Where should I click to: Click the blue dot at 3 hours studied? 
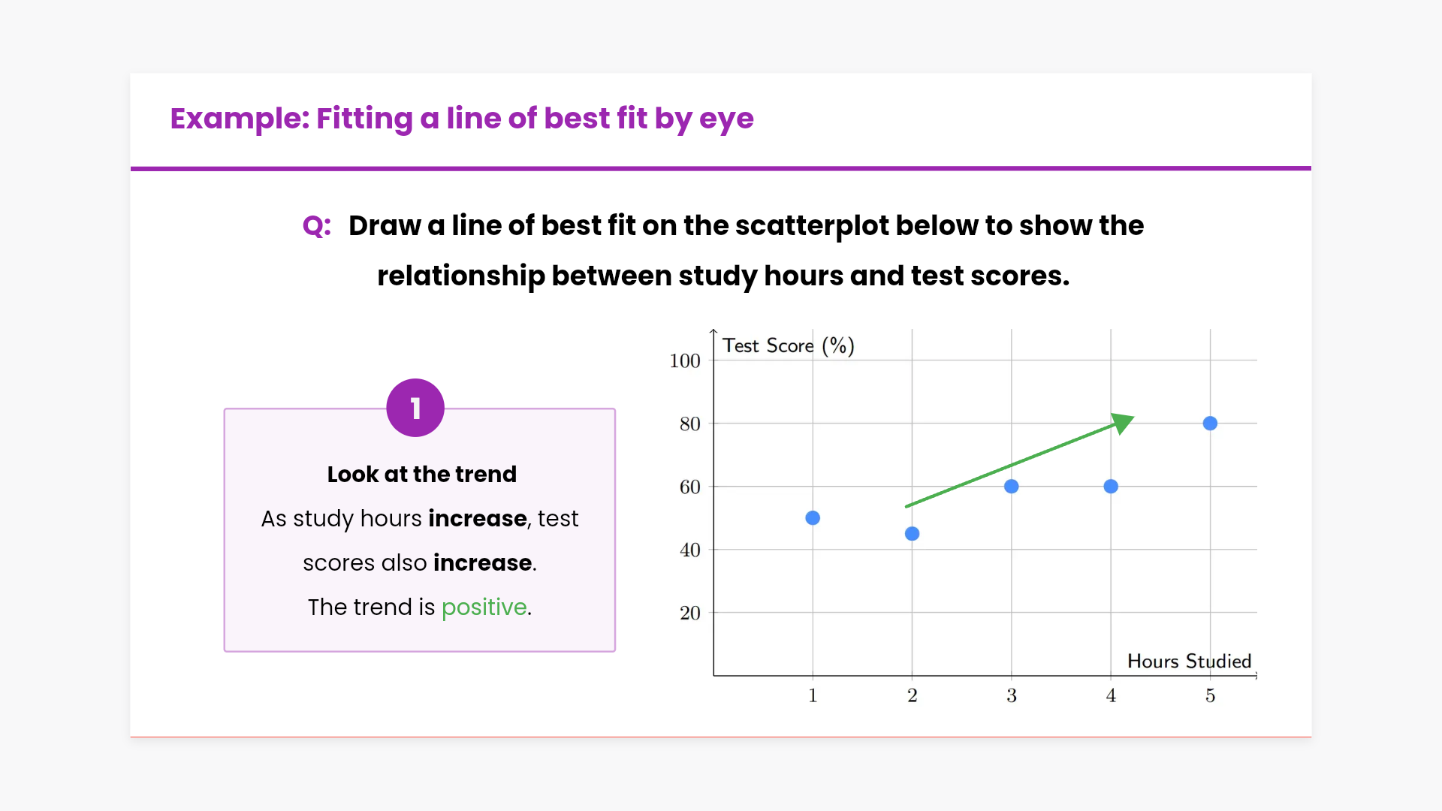(x=1012, y=487)
